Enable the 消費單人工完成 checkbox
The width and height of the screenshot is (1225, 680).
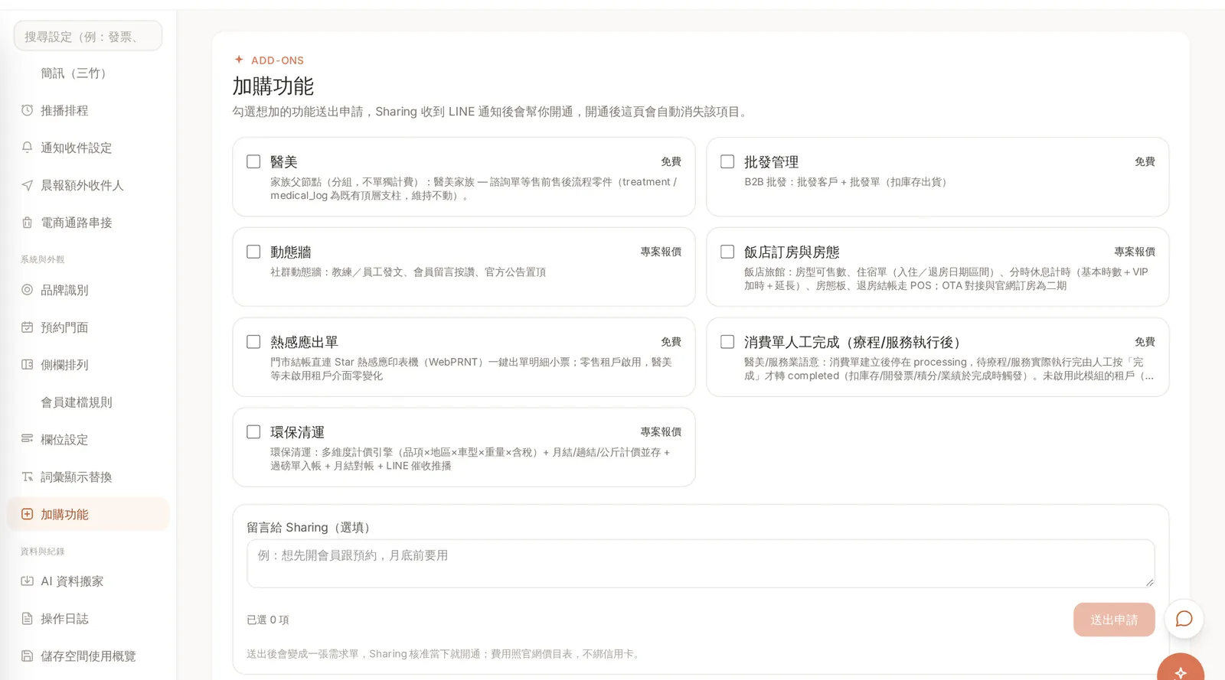coord(727,342)
